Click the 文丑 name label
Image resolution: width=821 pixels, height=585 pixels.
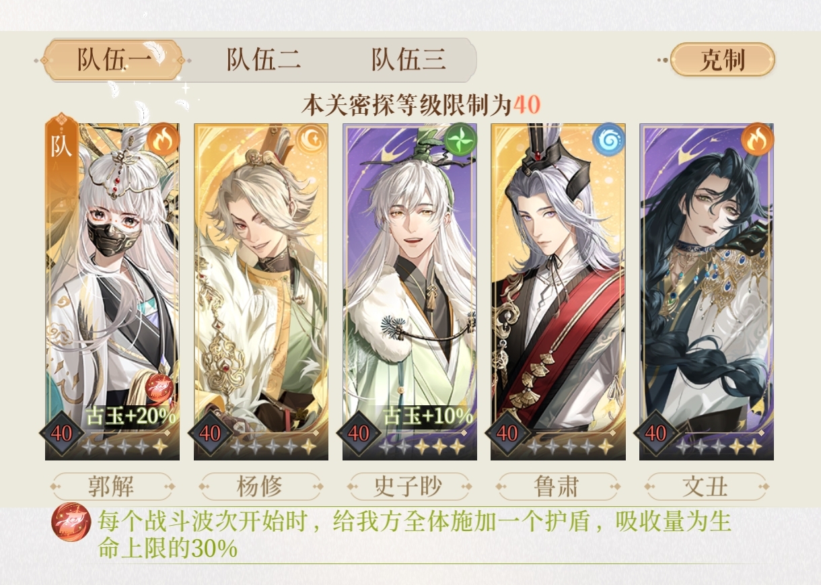[x=706, y=486]
